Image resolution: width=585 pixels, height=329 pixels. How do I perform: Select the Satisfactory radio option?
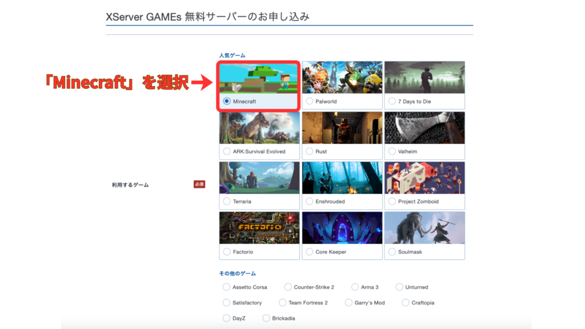tap(227, 303)
